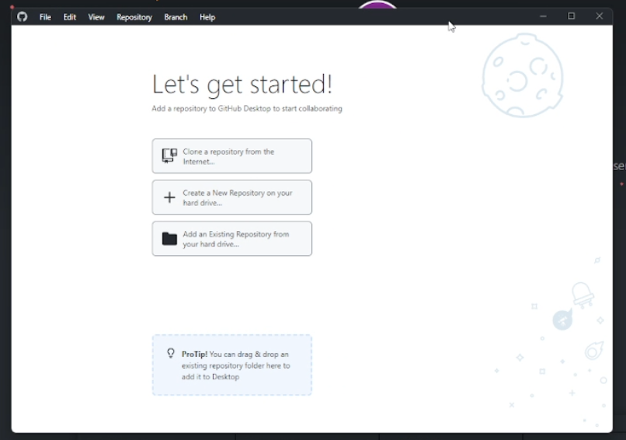The height and width of the screenshot is (440, 626).
Task: Open the Edit menu
Action: tap(69, 17)
